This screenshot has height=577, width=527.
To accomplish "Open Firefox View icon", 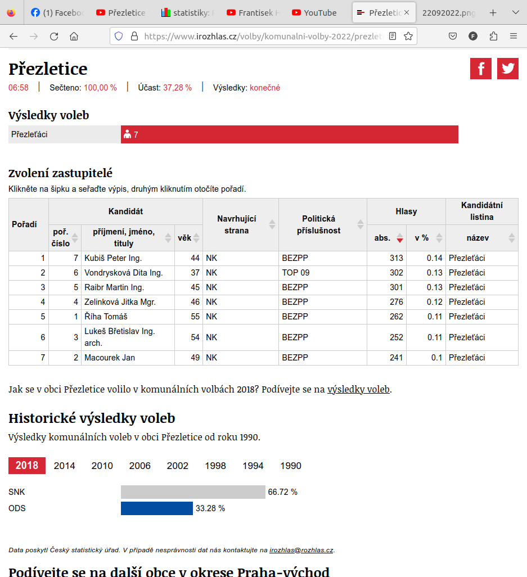I will point(11,12).
